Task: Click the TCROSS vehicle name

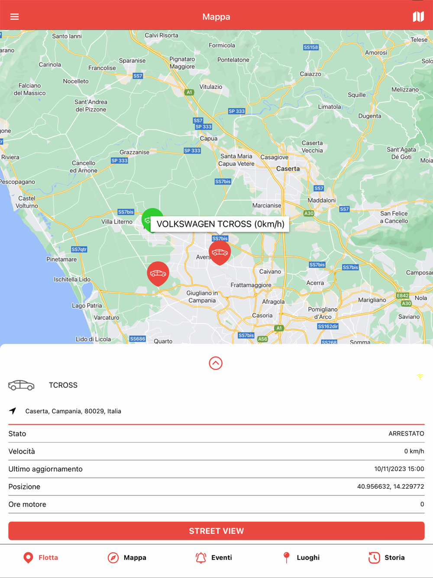Action: click(x=63, y=385)
